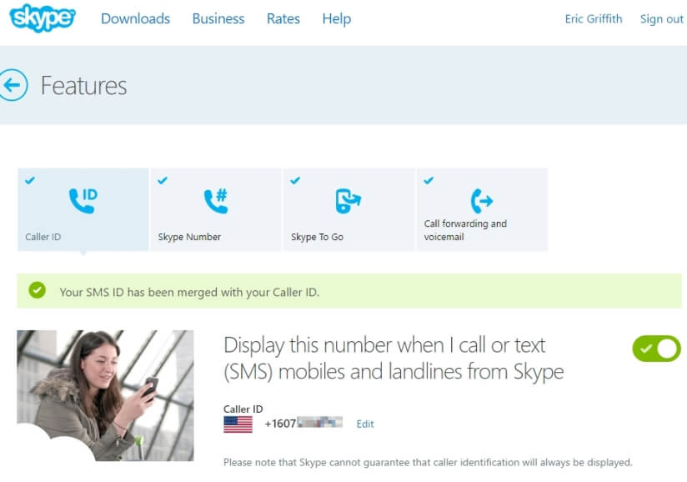Select the Caller ID phone icon
Image resolution: width=687 pixels, height=482 pixels.
coord(83,200)
